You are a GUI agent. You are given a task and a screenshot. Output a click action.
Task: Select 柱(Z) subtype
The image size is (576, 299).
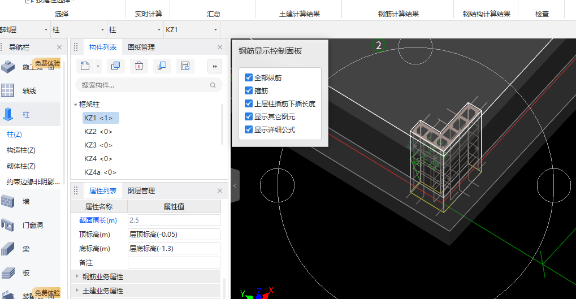[14, 135]
